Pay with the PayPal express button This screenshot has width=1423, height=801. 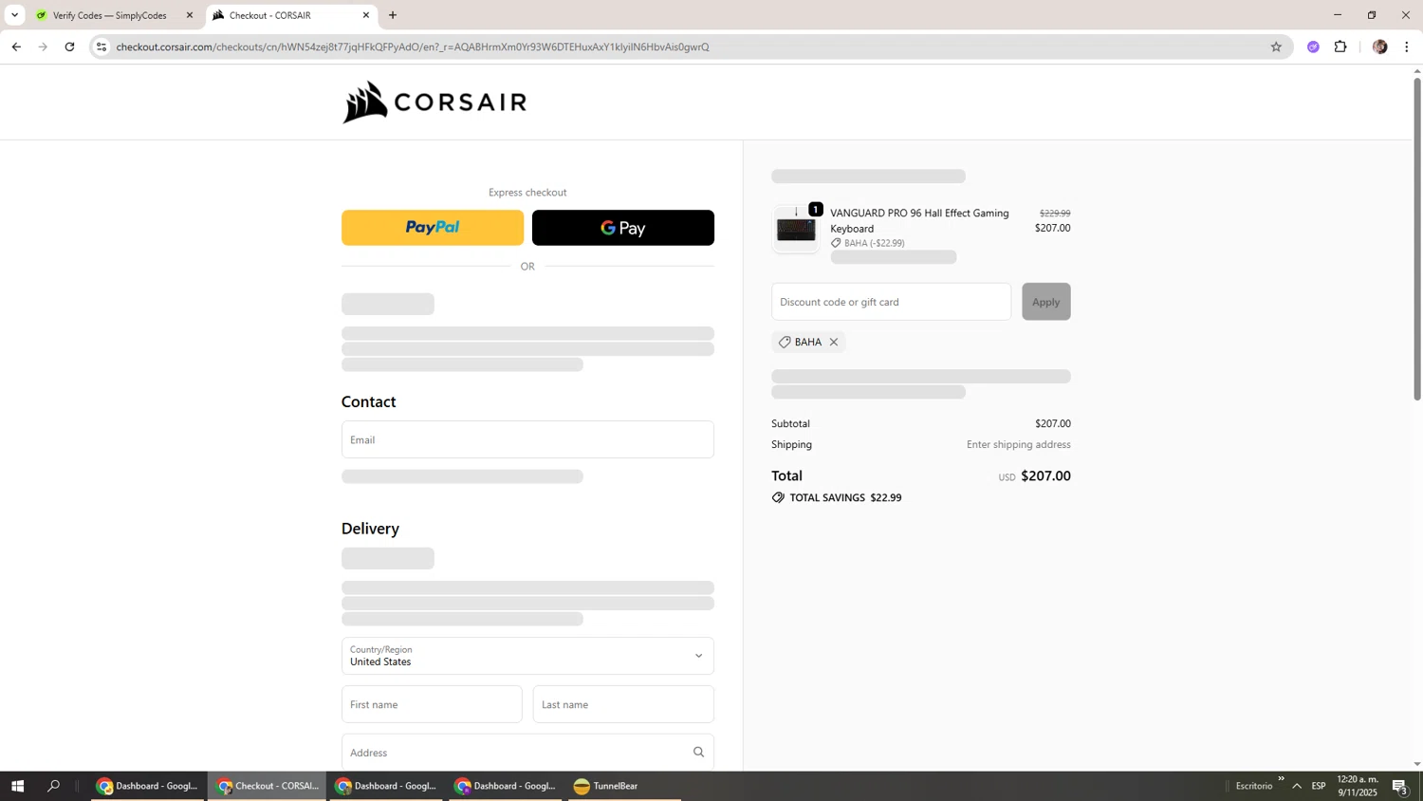click(x=433, y=228)
